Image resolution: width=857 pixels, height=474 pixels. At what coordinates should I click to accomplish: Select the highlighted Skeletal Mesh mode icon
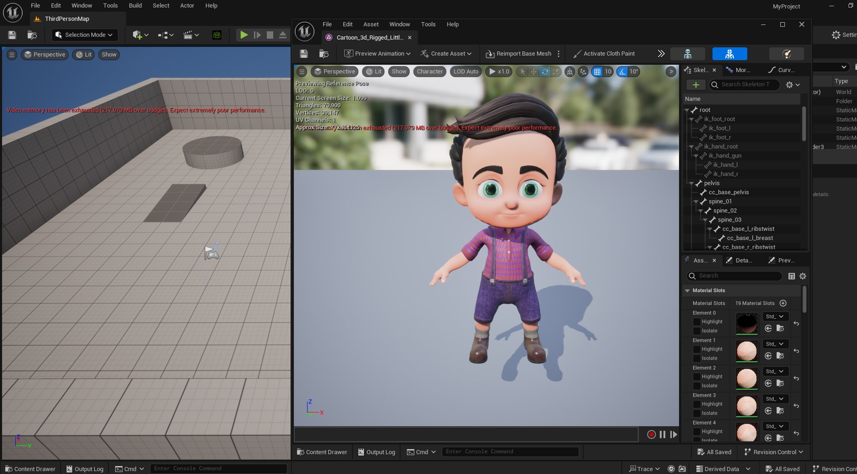pyautogui.click(x=729, y=54)
